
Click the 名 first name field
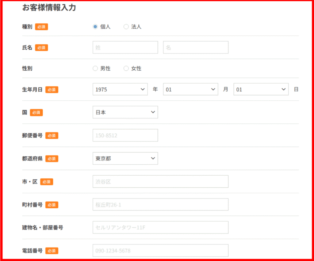pyautogui.click(x=196, y=47)
